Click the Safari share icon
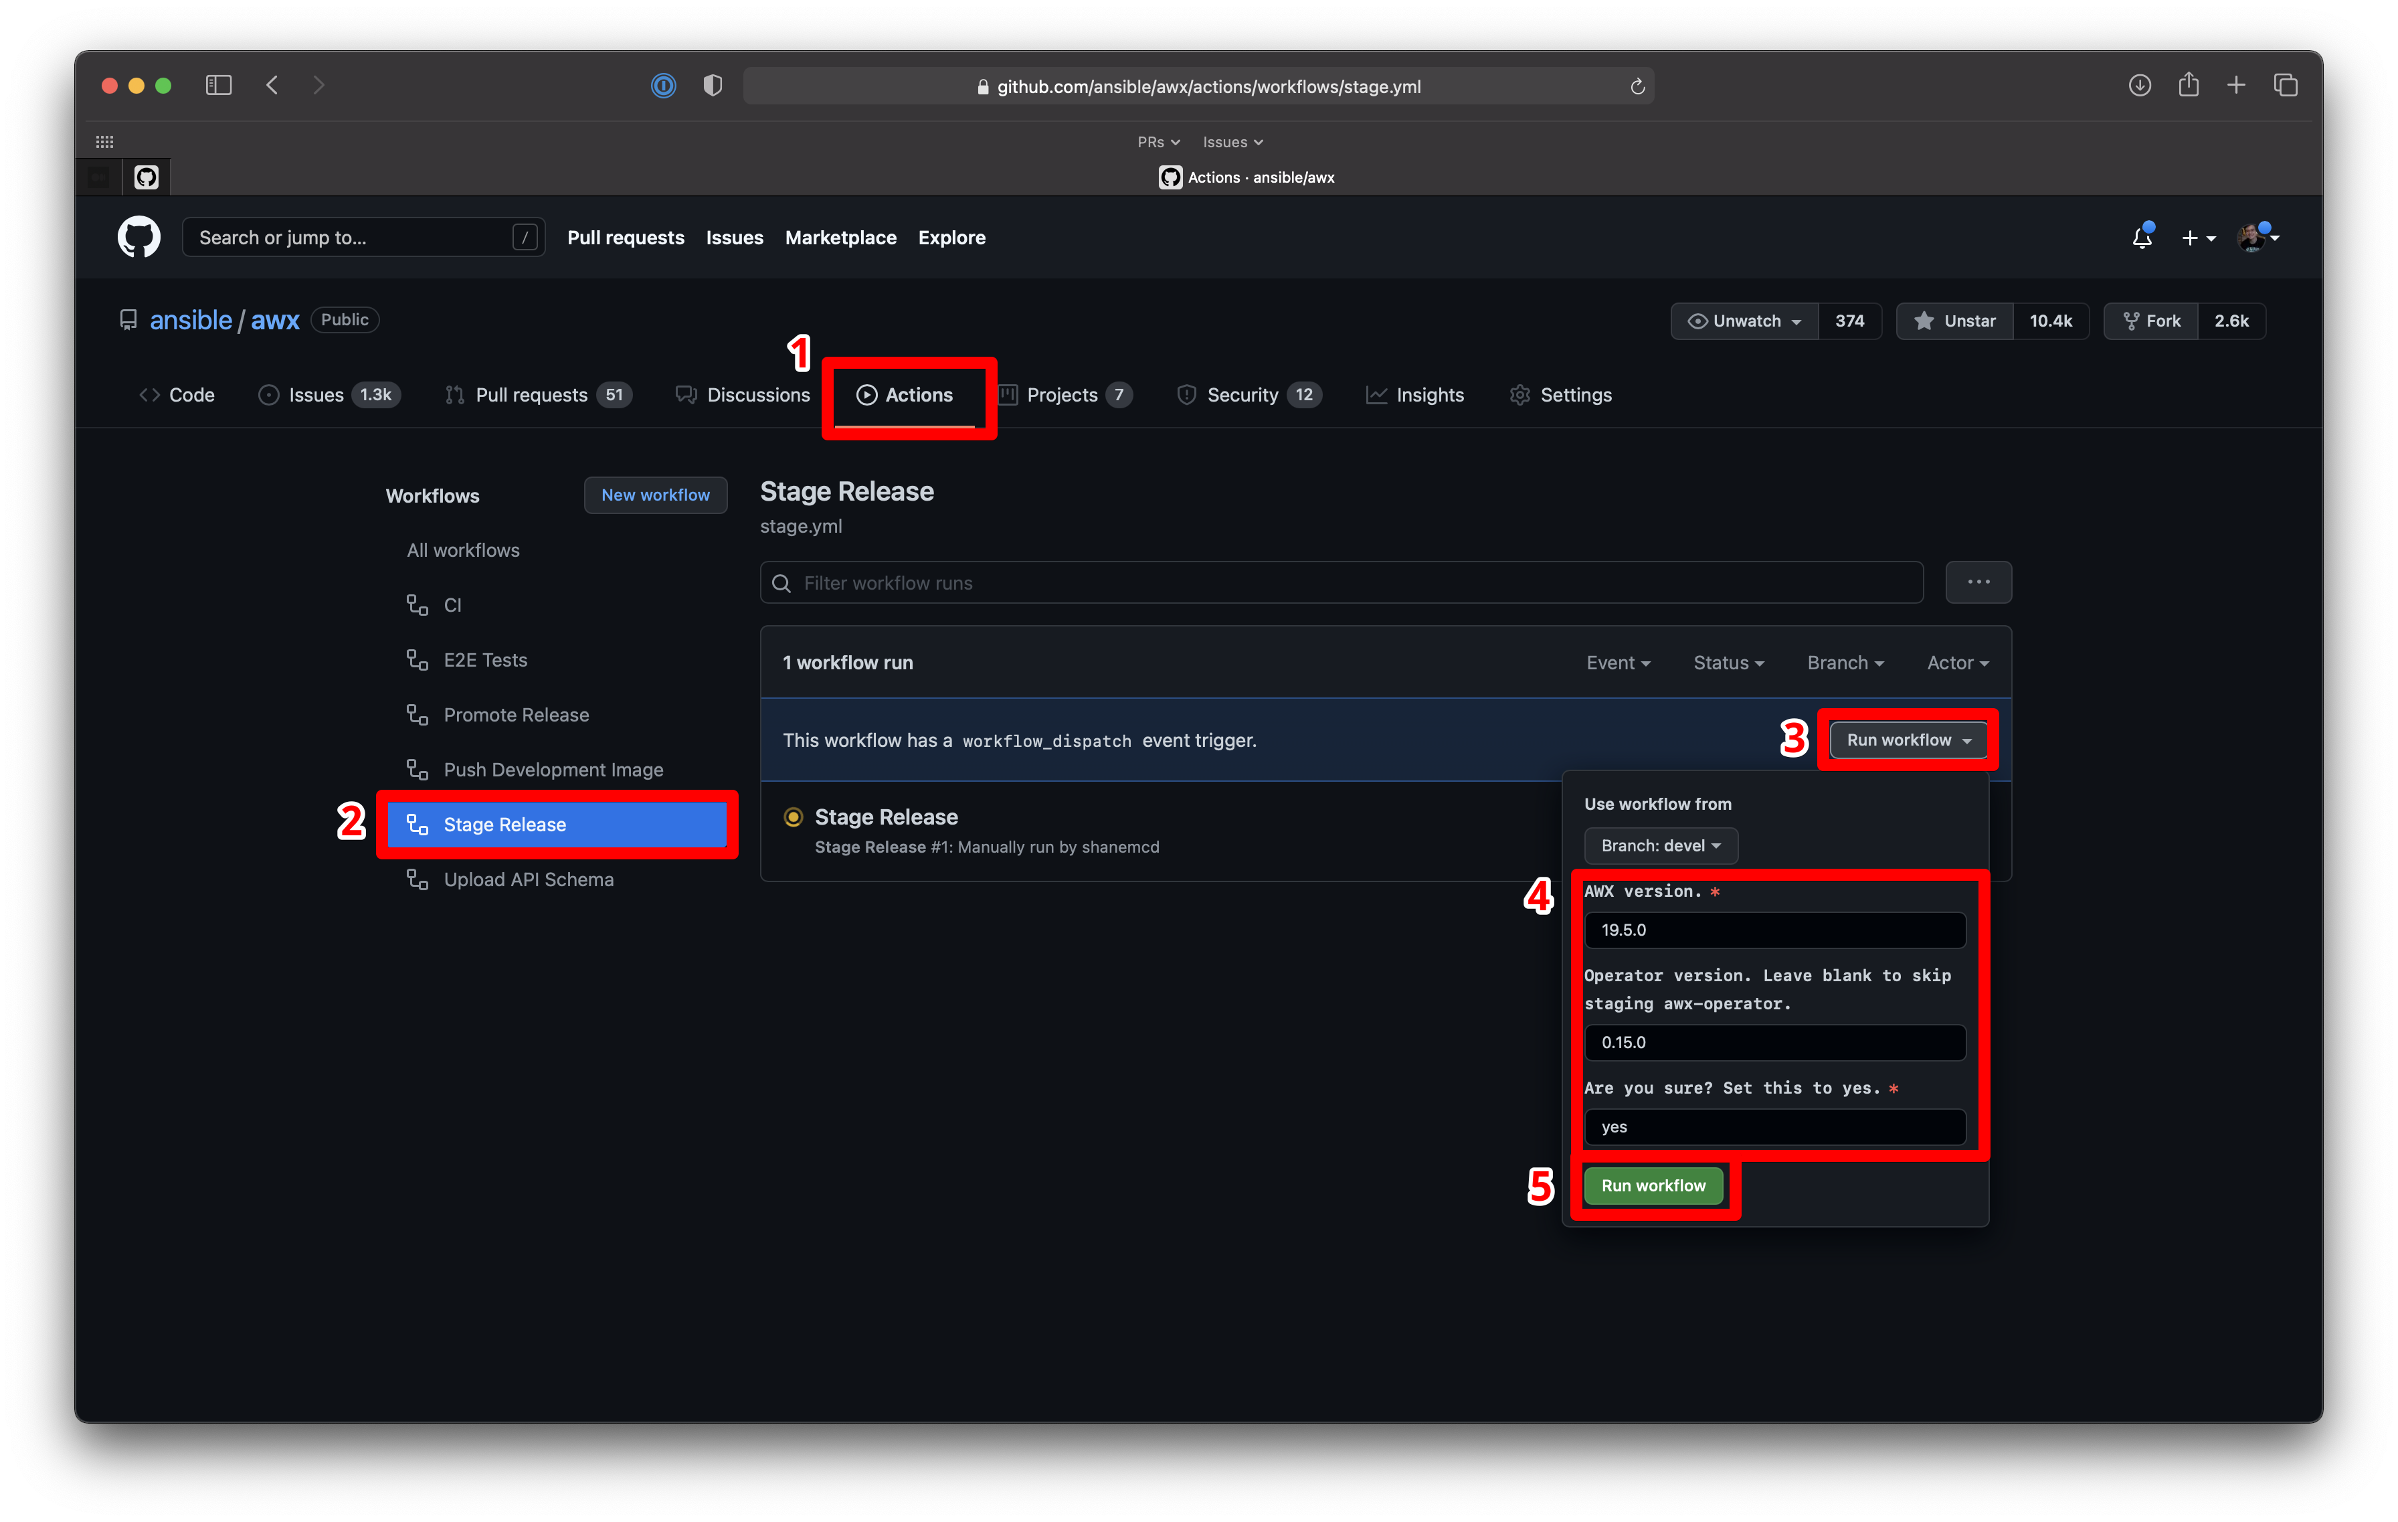The image size is (2398, 1522). pos(2188,86)
